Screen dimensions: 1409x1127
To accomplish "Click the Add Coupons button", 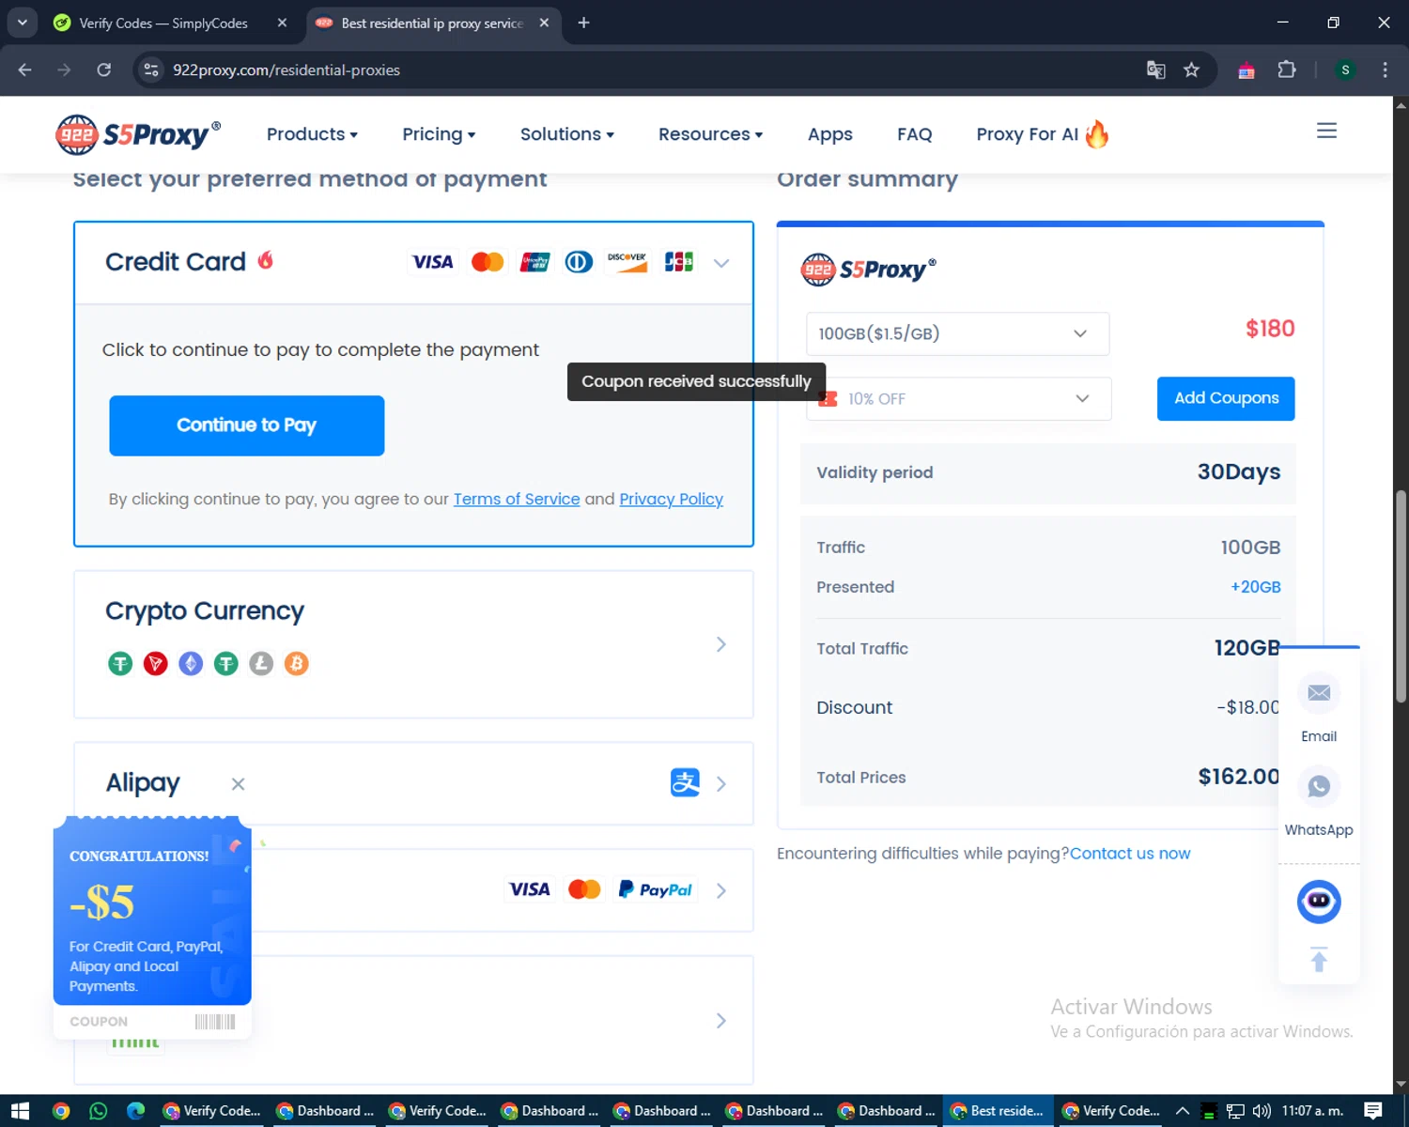I will (x=1226, y=398).
